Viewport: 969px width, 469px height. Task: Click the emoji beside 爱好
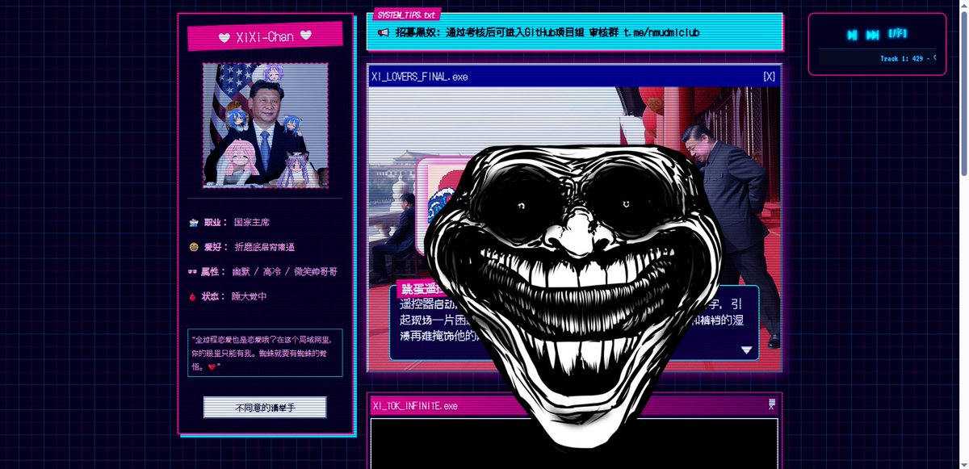tap(193, 247)
